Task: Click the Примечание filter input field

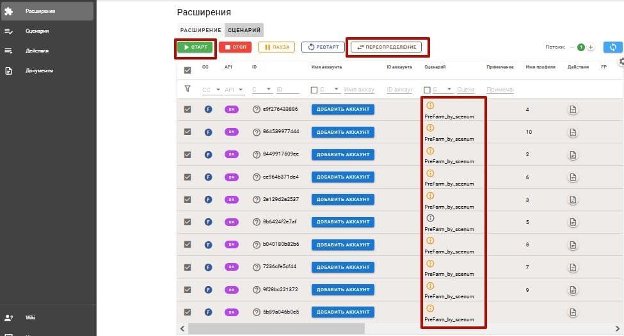Action: click(x=500, y=90)
